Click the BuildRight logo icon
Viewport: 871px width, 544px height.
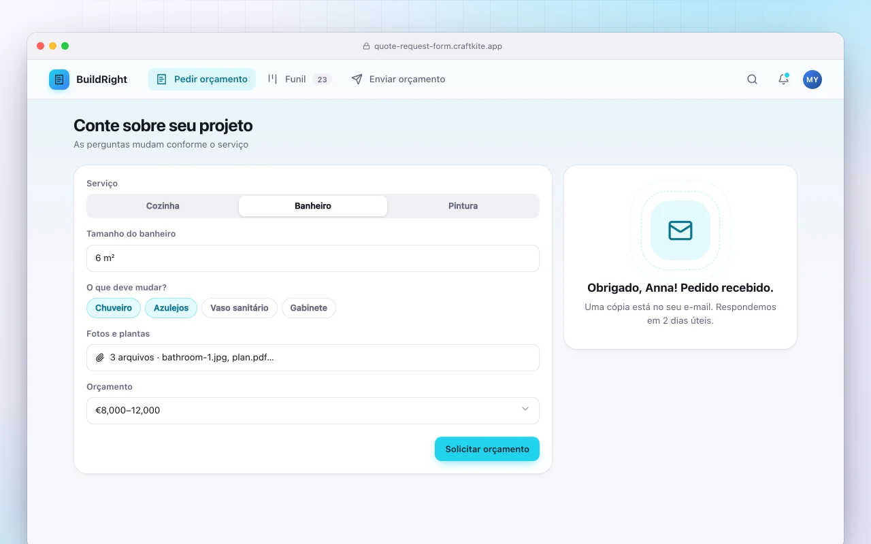click(59, 80)
